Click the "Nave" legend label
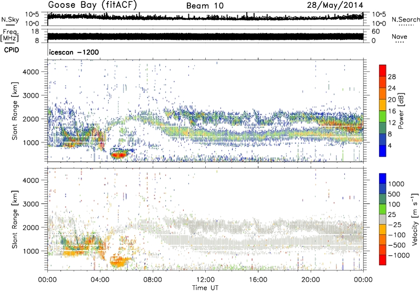This screenshot has height=291, width=420. click(400, 36)
